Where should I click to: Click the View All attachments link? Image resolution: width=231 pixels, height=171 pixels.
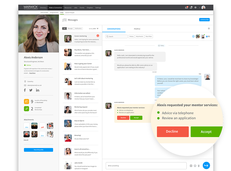26,140
